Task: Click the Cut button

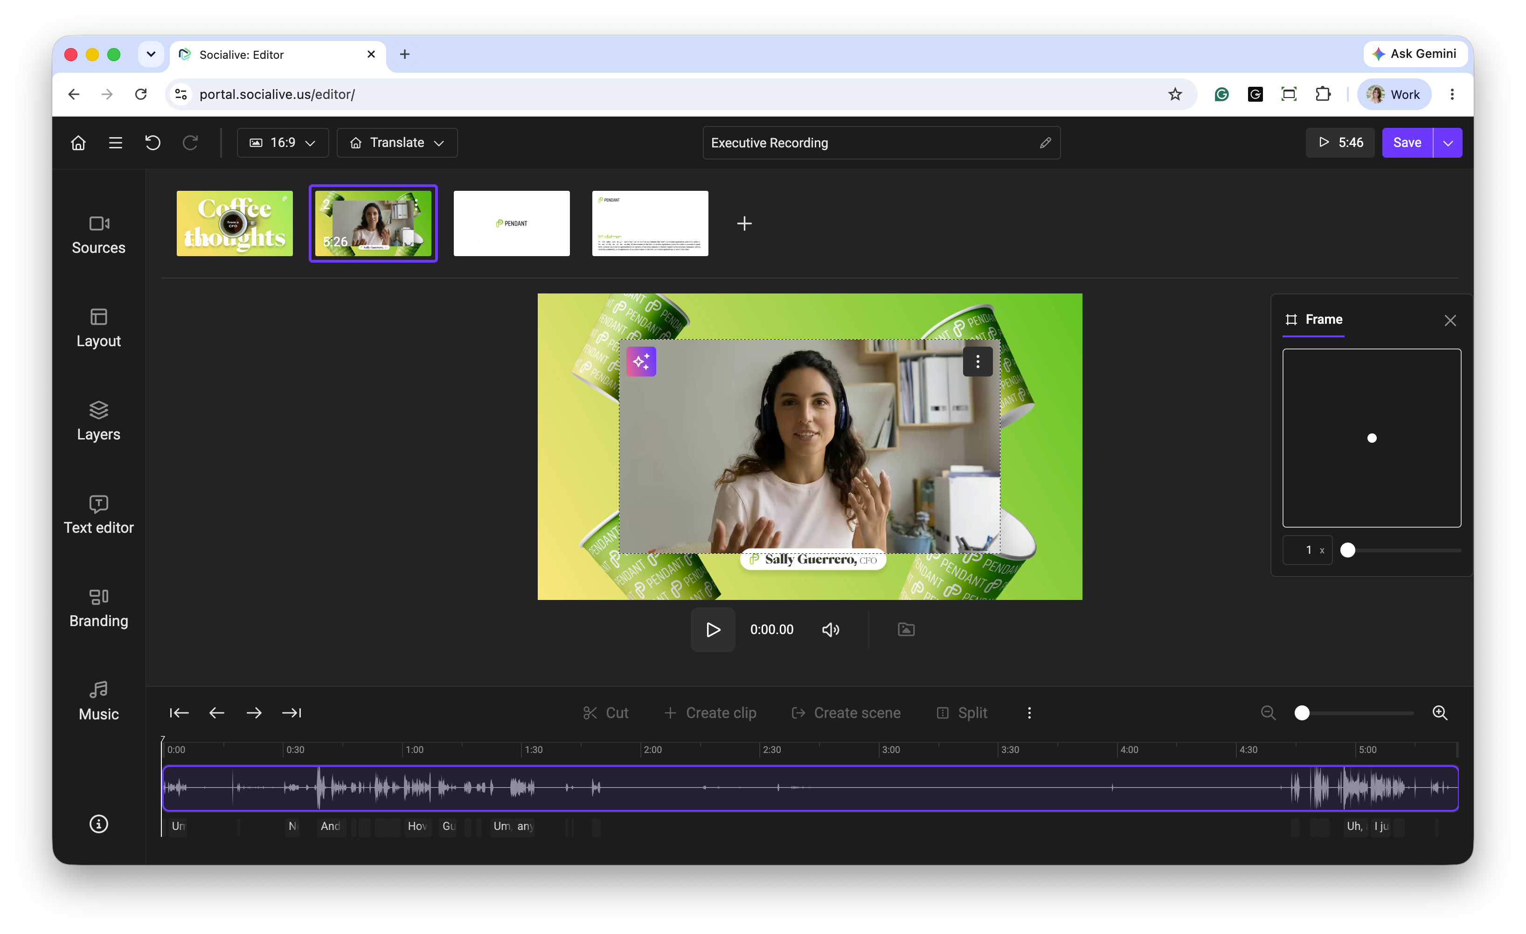Action: tap(606, 713)
